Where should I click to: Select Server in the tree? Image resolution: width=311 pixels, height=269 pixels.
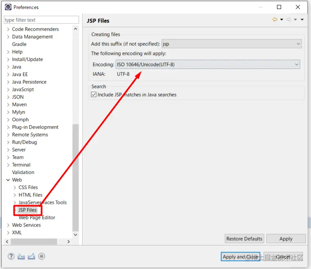[19, 150]
